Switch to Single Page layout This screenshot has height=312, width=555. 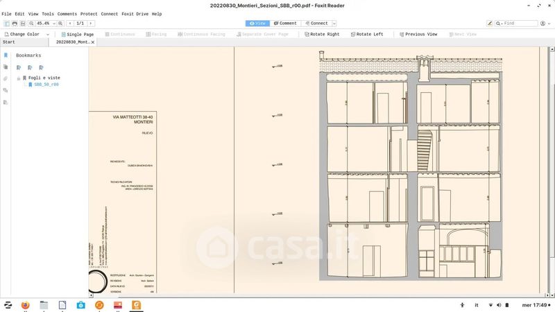tap(76, 34)
